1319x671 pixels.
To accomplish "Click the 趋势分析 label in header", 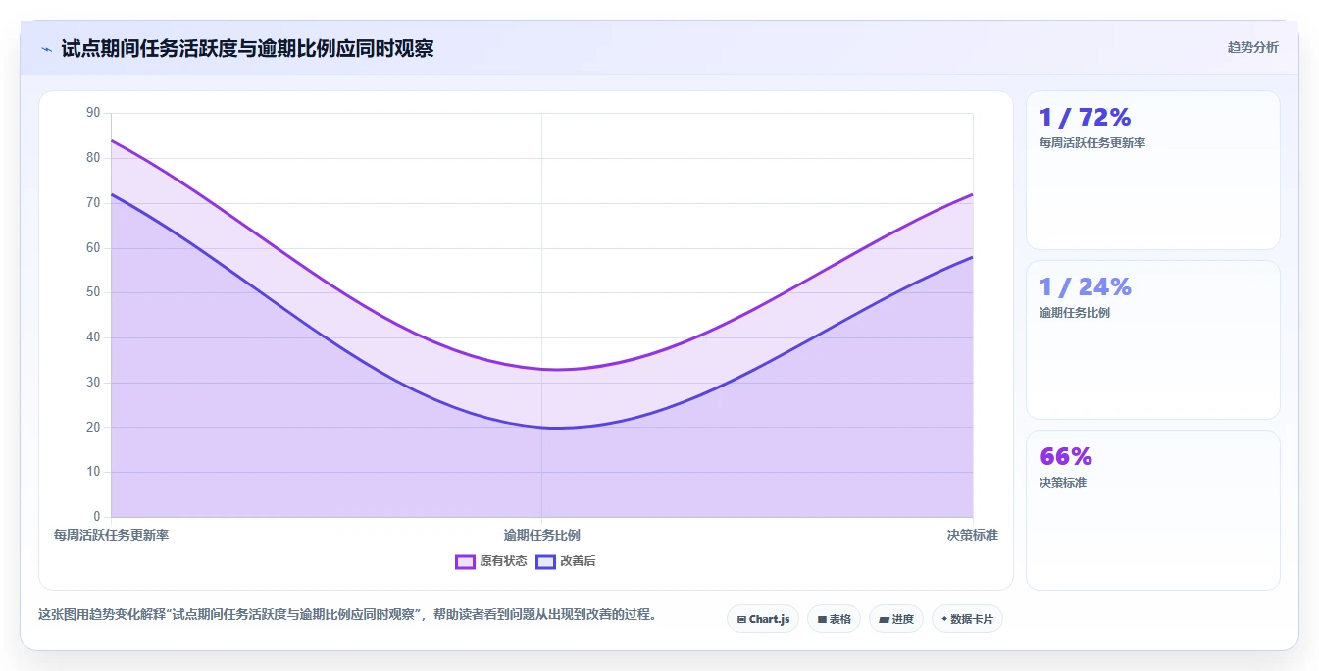I will tap(1252, 47).
